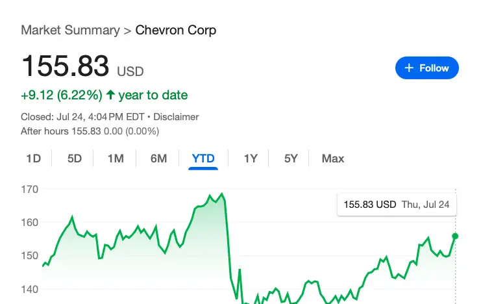Screen dimensions: 494x304
Task: Click the 155.83 USD Thu, Jul 24 tooltip
Action: [x=397, y=204]
